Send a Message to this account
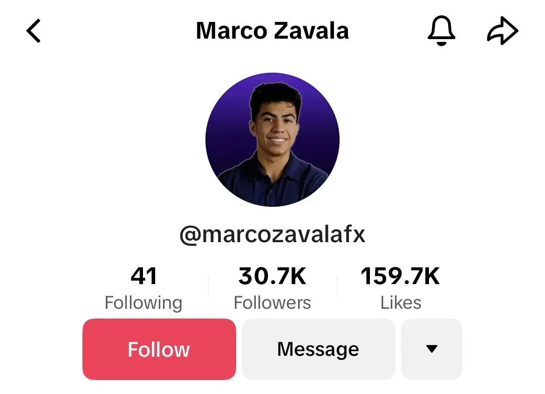The height and width of the screenshot is (394, 545). click(318, 349)
